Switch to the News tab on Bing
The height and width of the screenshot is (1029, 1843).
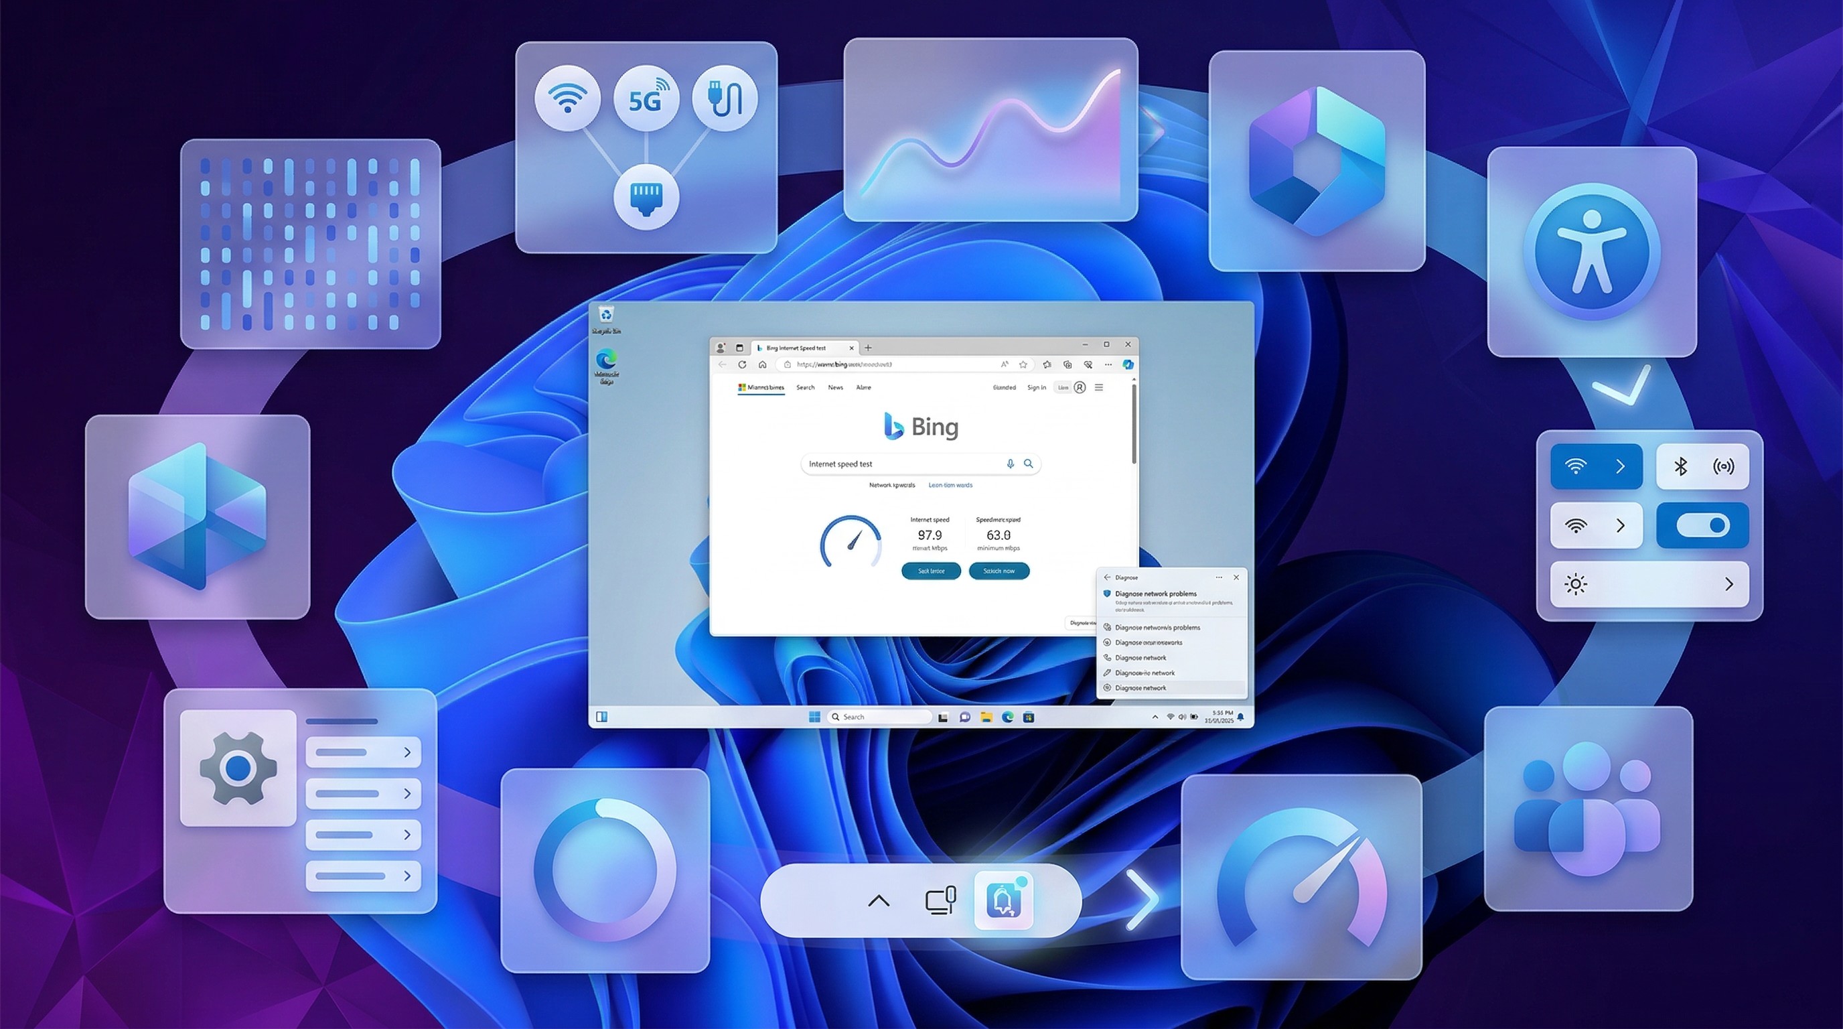[836, 387]
